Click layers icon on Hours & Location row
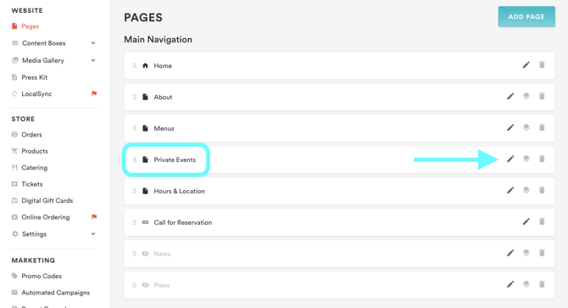The width and height of the screenshot is (568, 308). 526,190
